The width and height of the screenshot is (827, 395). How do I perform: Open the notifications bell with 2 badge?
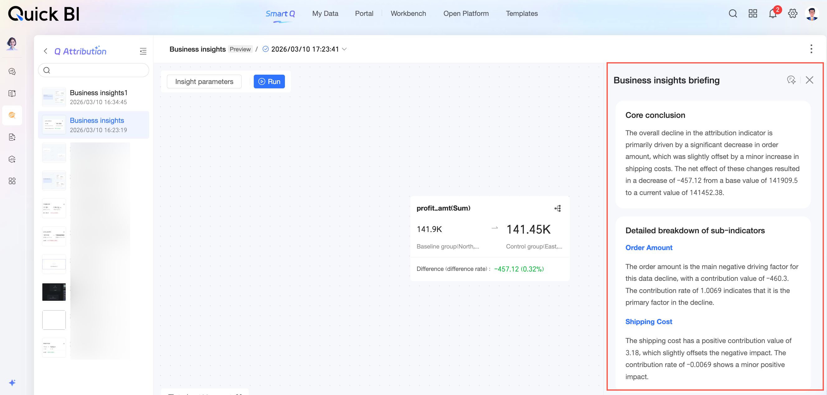tap(773, 13)
